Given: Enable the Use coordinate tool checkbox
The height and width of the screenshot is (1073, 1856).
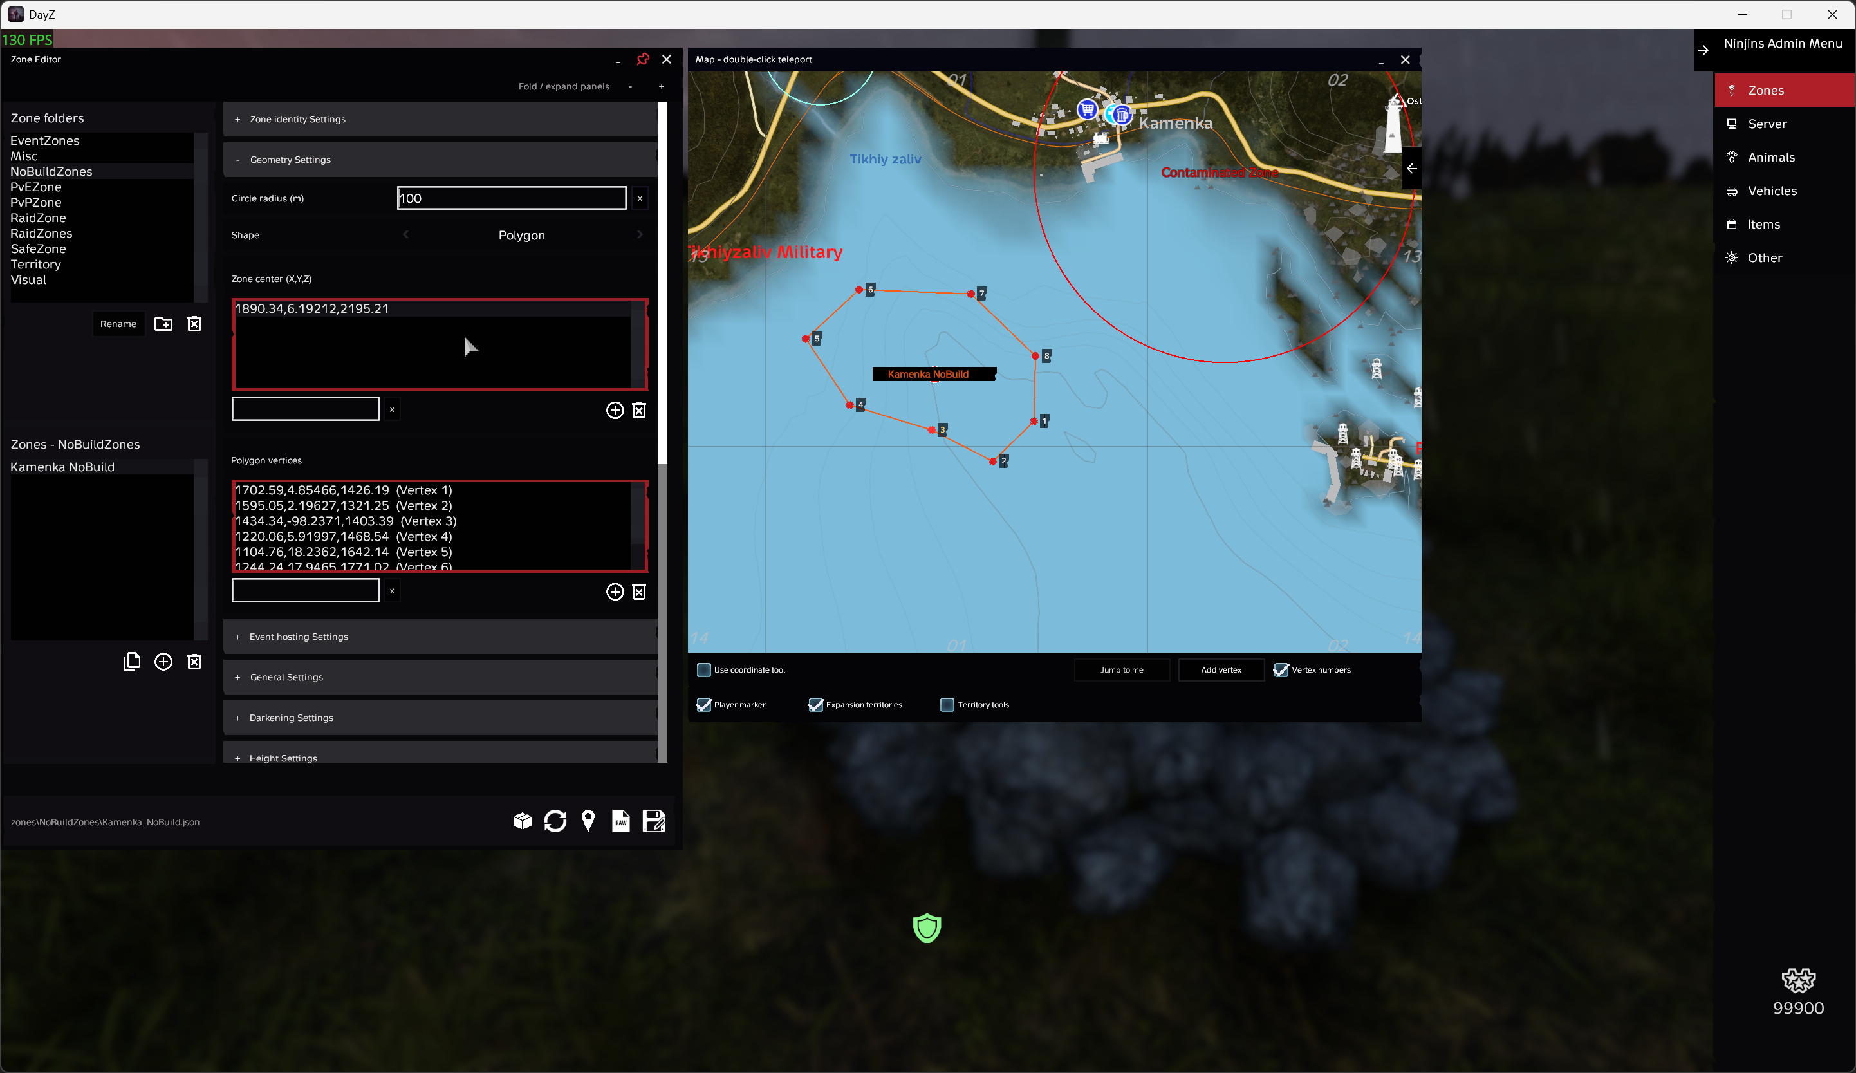Looking at the screenshot, I should (x=704, y=670).
